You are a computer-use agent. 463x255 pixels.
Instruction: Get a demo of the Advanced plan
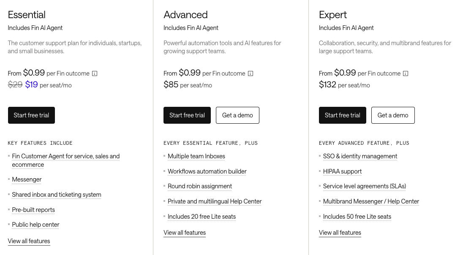tap(238, 115)
